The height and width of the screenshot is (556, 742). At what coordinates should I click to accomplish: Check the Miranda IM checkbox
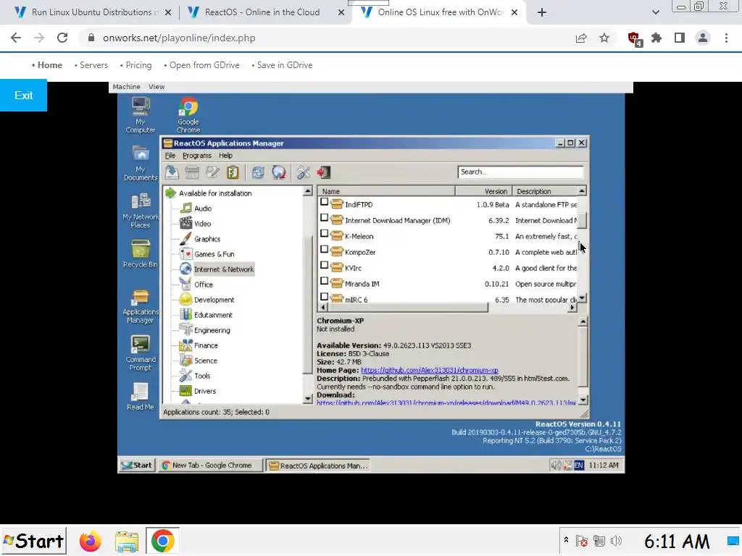click(x=324, y=282)
